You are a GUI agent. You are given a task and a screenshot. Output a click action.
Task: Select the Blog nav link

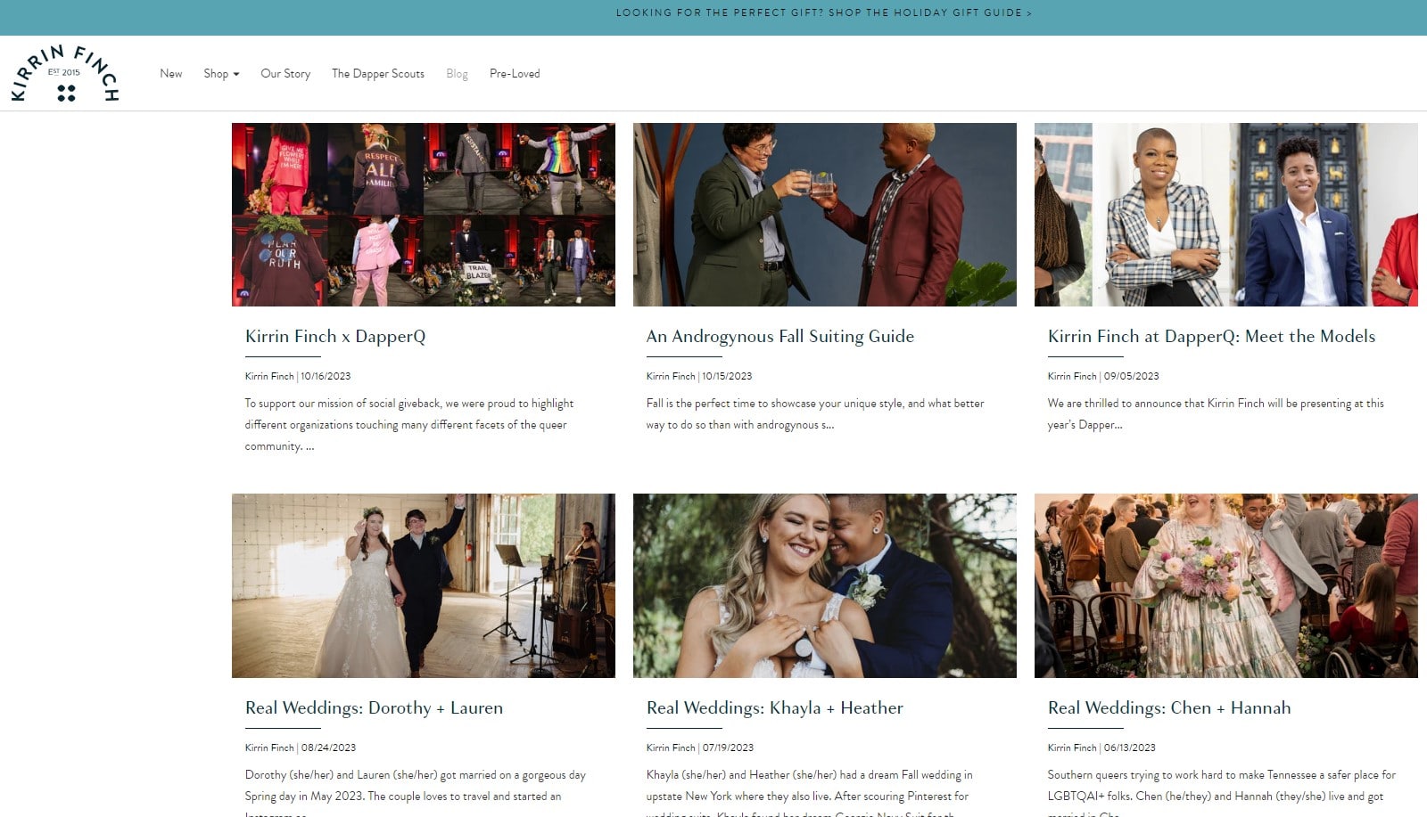457,74
